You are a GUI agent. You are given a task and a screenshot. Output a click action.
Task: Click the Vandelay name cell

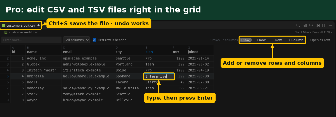(x=43, y=88)
